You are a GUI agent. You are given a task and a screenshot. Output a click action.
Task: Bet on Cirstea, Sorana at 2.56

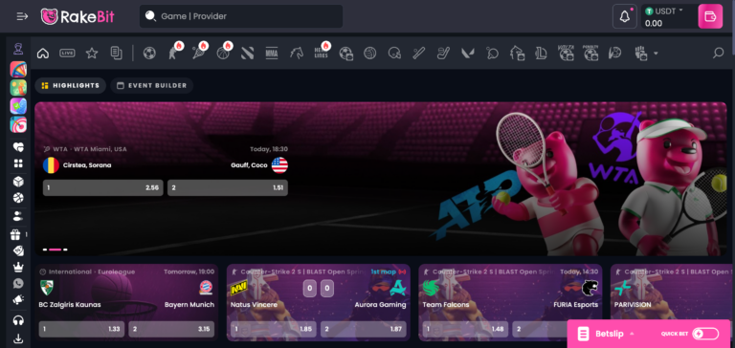pyautogui.click(x=103, y=187)
